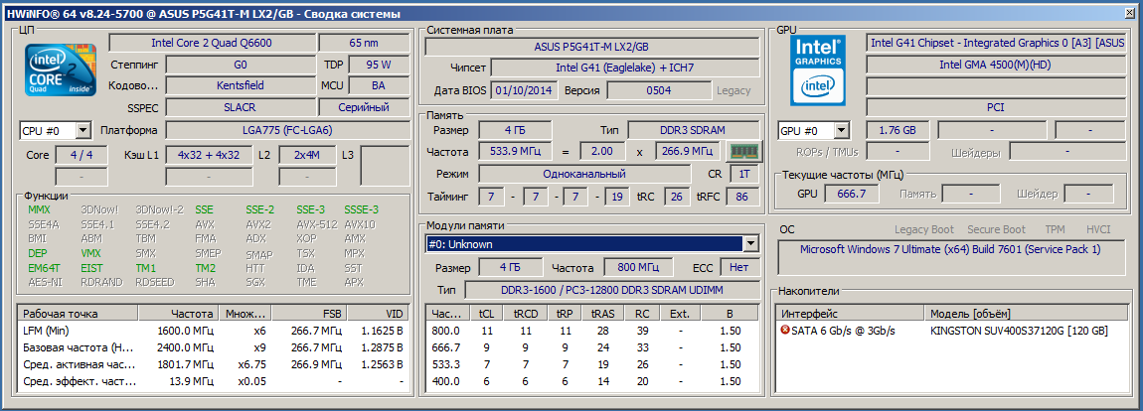Expand the memory module '#0: Unknown' dropdown
This screenshot has width=1143, height=411.
pos(751,244)
